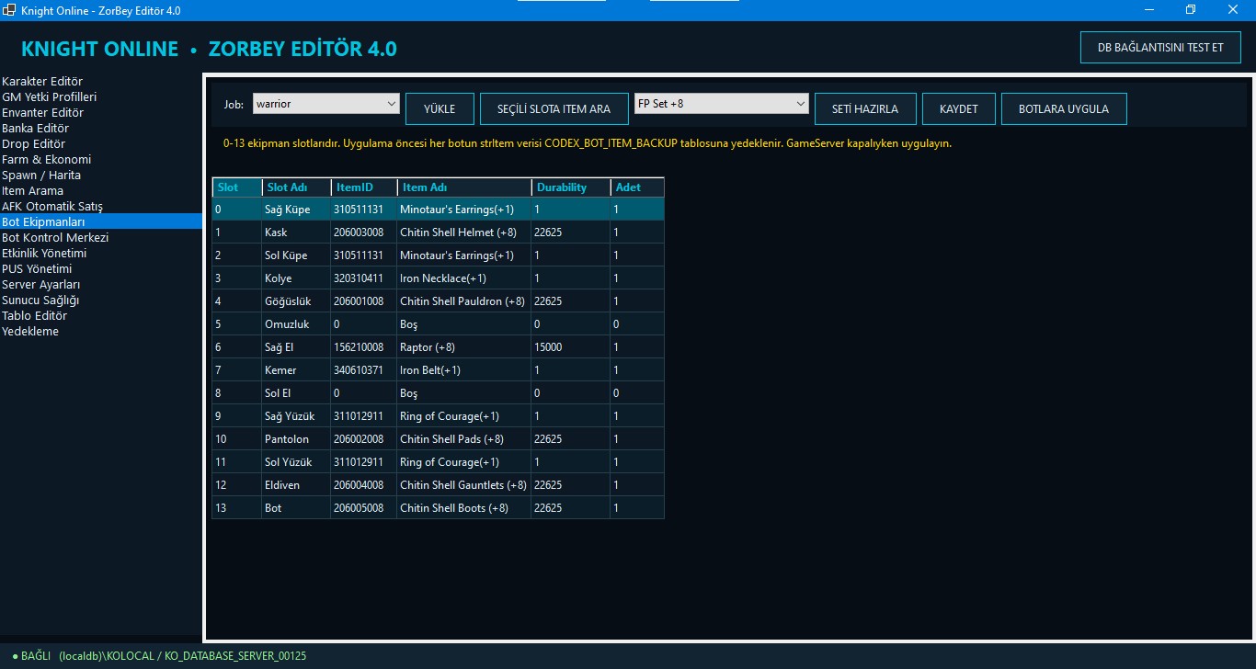
Task: Click the app icon in title bar
Action: 9,10
